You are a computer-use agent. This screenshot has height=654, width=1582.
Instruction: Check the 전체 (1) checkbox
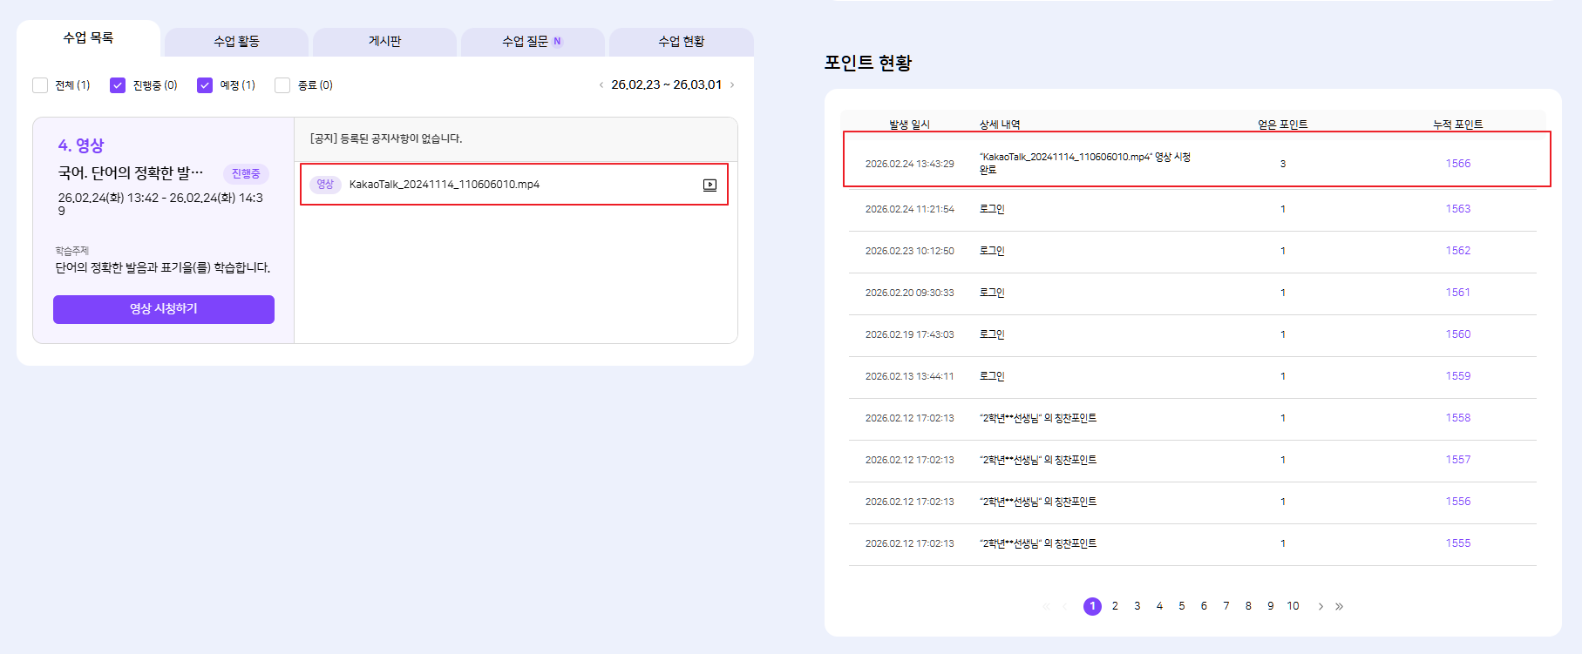click(x=40, y=85)
